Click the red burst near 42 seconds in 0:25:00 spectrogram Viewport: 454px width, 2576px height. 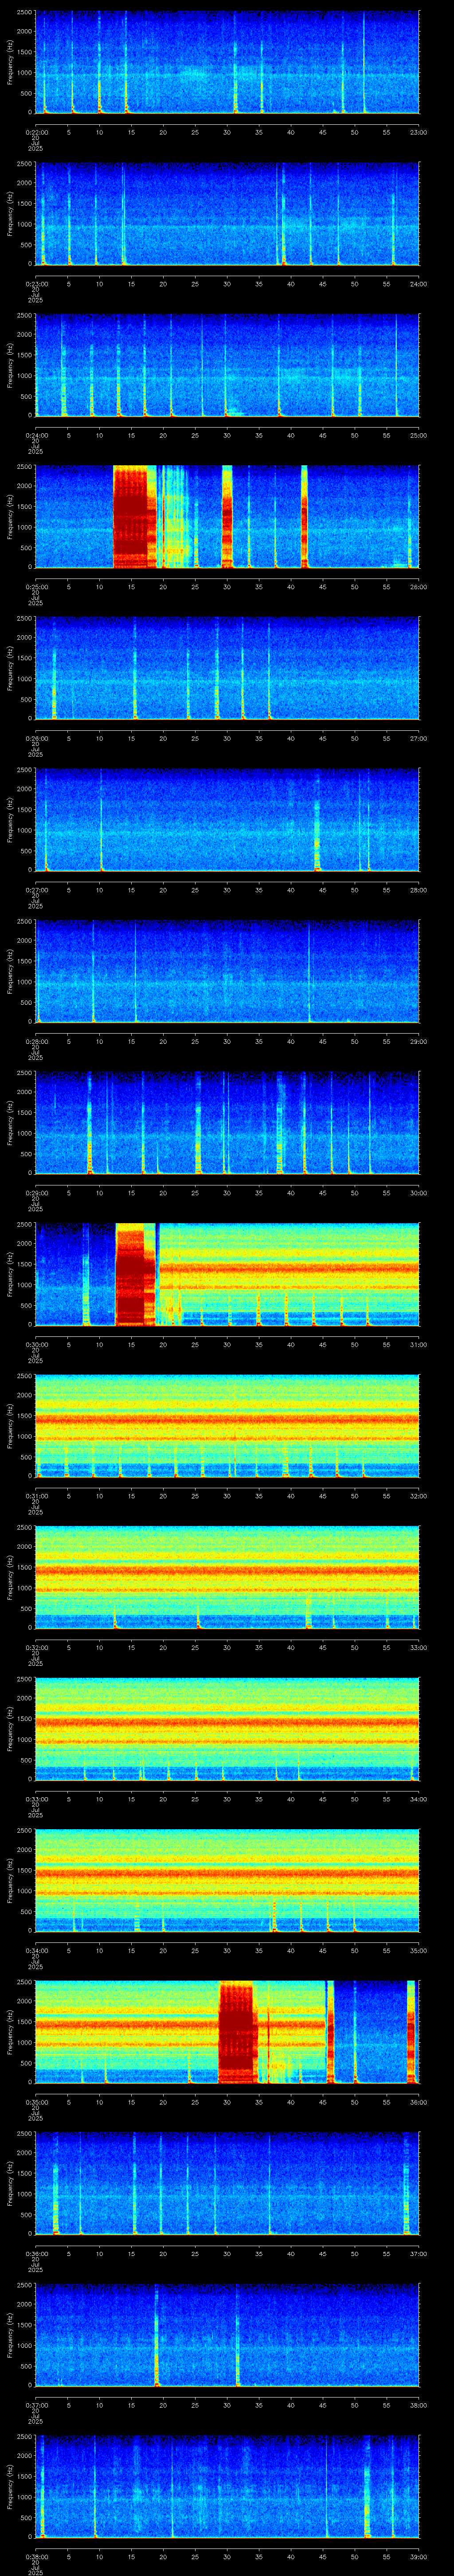click(x=304, y=517)
